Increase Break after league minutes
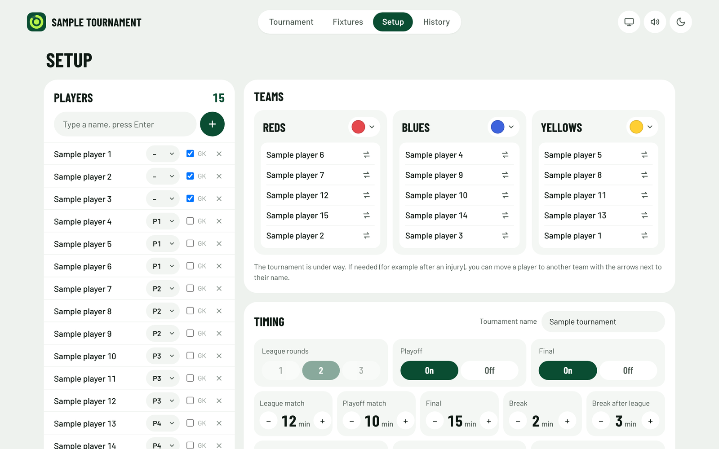 (650, 421)
